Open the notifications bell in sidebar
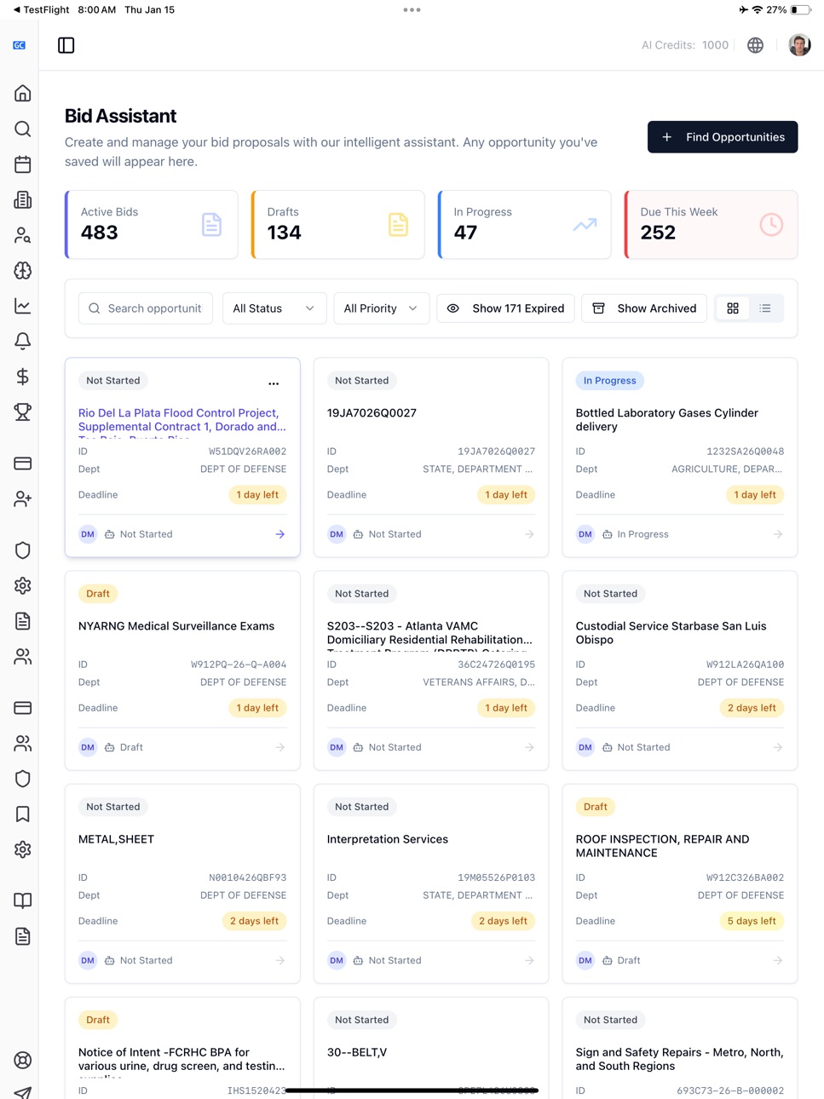 pos(23,341)
